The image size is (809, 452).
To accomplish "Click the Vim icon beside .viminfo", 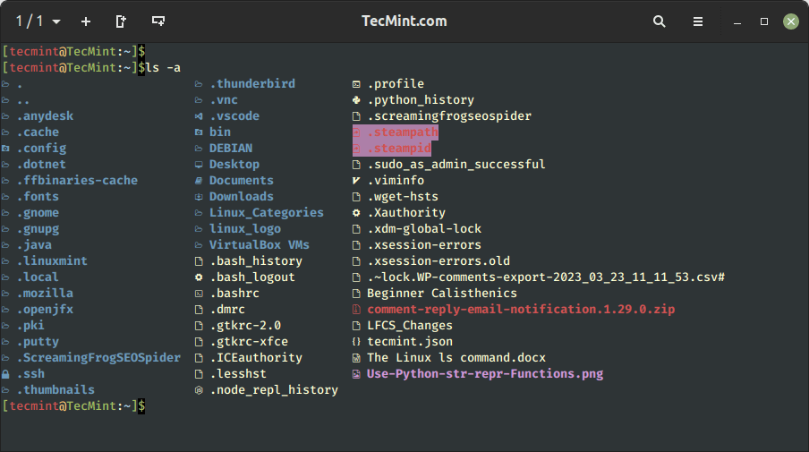I will click(x=356, y=181).
